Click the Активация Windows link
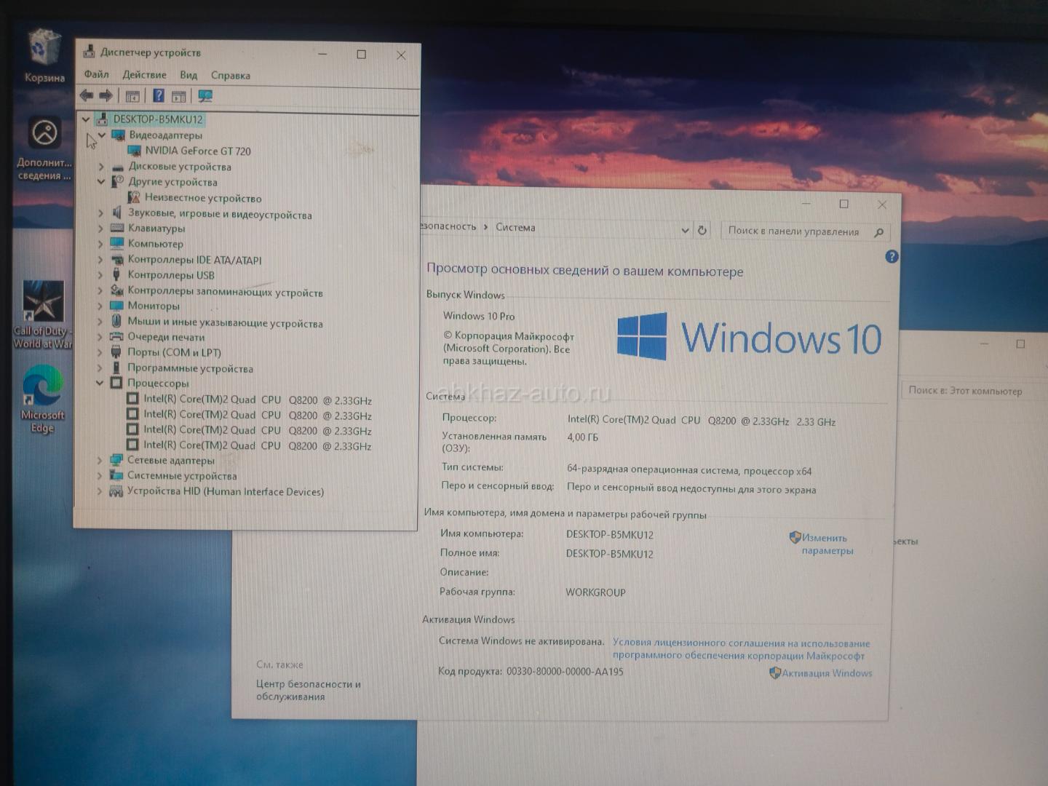 (826, 673)
